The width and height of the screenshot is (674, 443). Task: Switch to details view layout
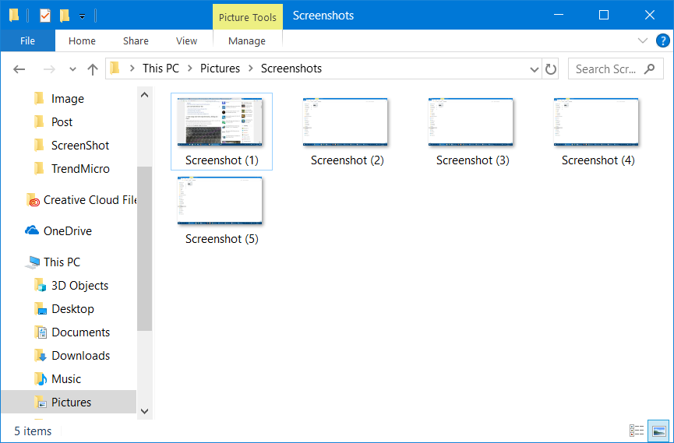(637, 431)
